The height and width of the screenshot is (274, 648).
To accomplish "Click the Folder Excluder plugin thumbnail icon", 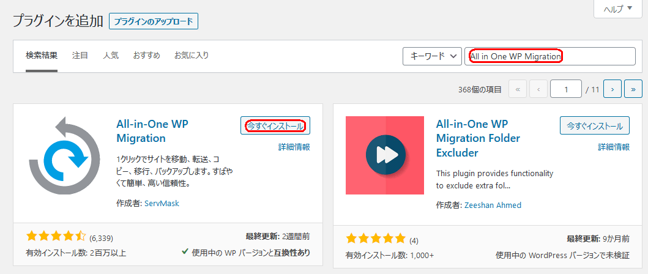I will pyautogui.click(x=384, y=155).
